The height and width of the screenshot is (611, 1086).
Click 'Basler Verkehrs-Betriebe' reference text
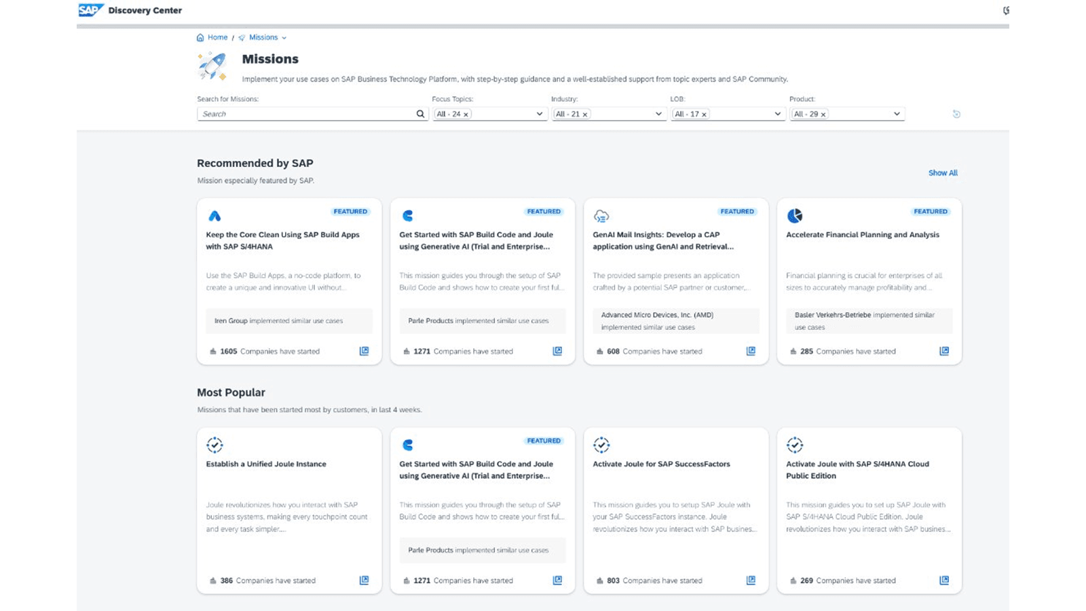[833, 315]
